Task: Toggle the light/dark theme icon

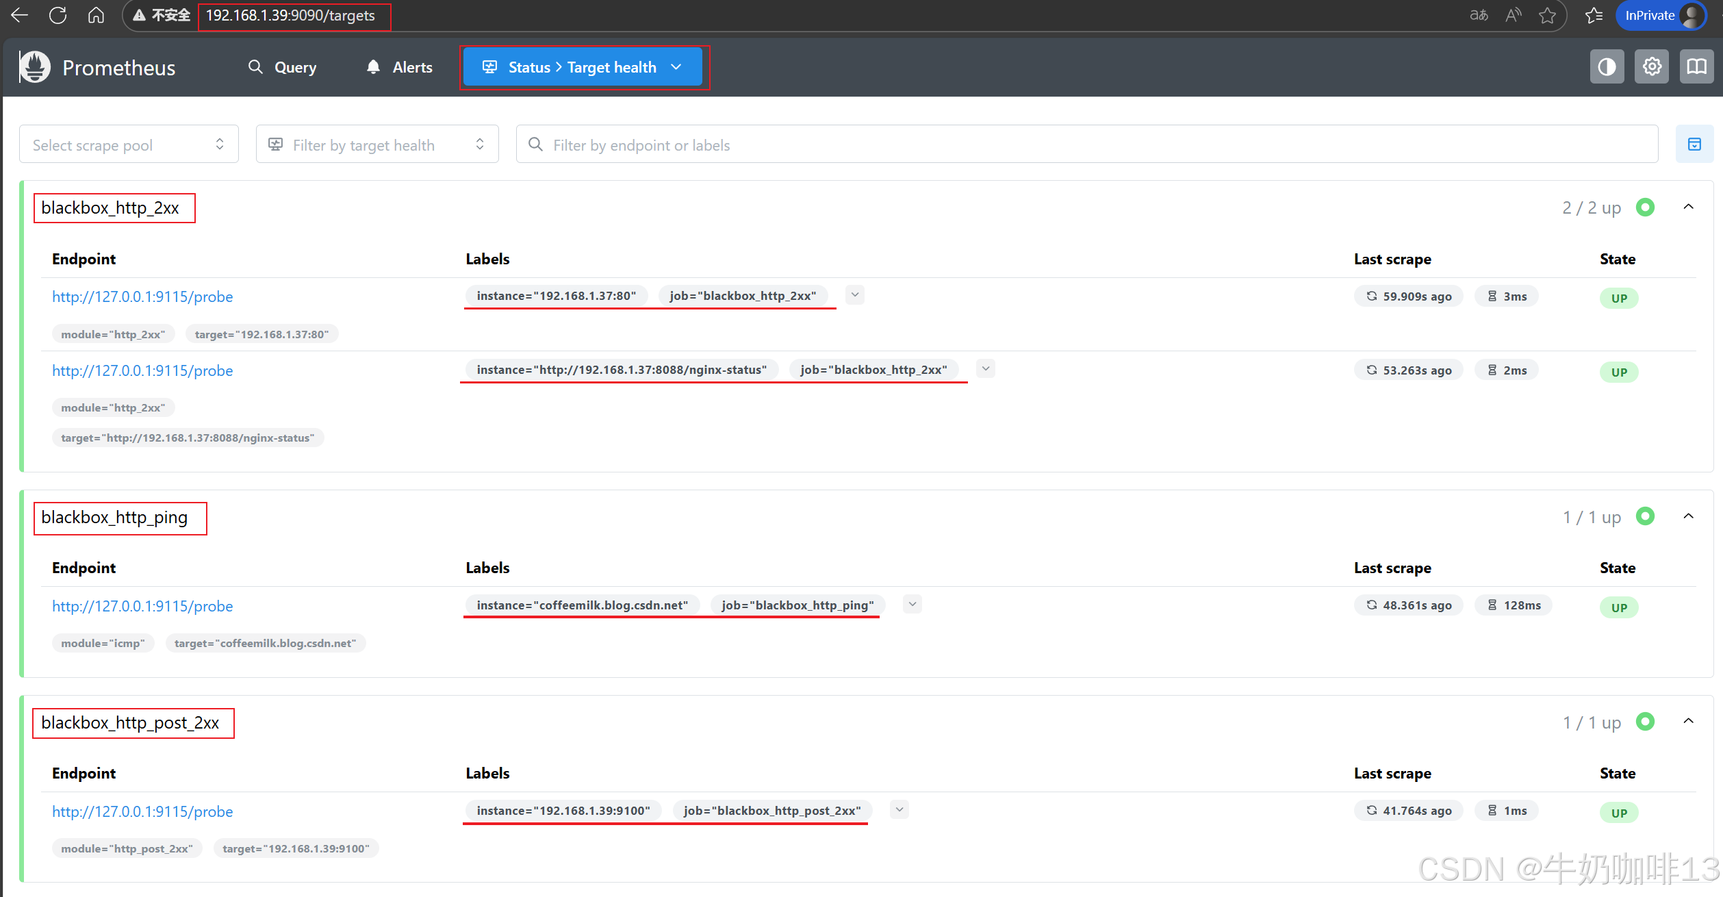Action: click(1606, 67)
